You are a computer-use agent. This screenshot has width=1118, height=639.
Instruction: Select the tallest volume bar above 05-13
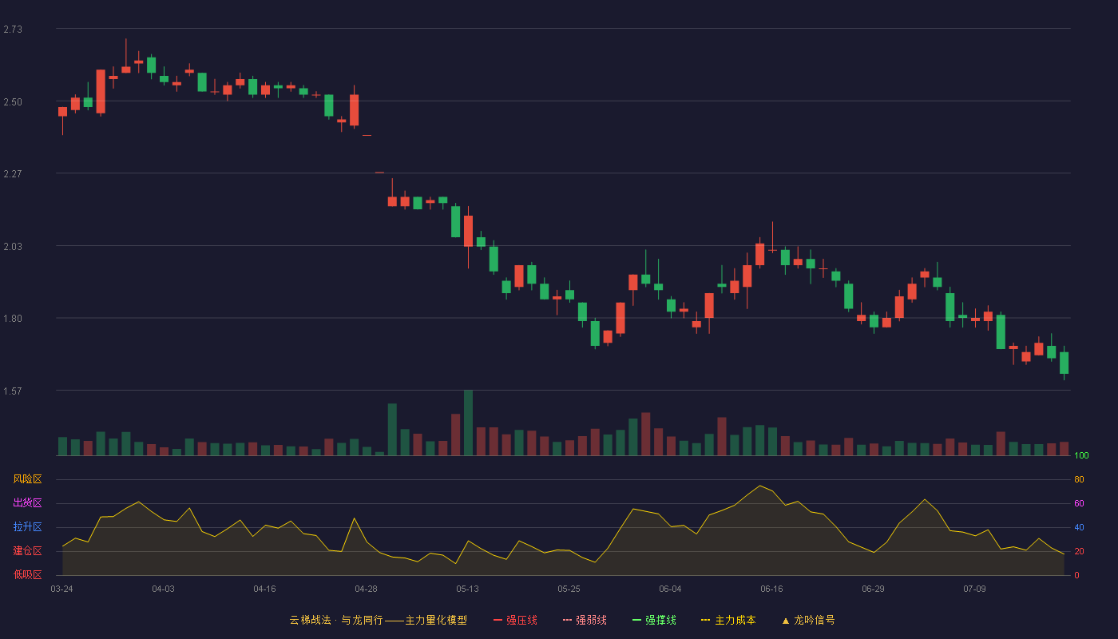point(468,423)
